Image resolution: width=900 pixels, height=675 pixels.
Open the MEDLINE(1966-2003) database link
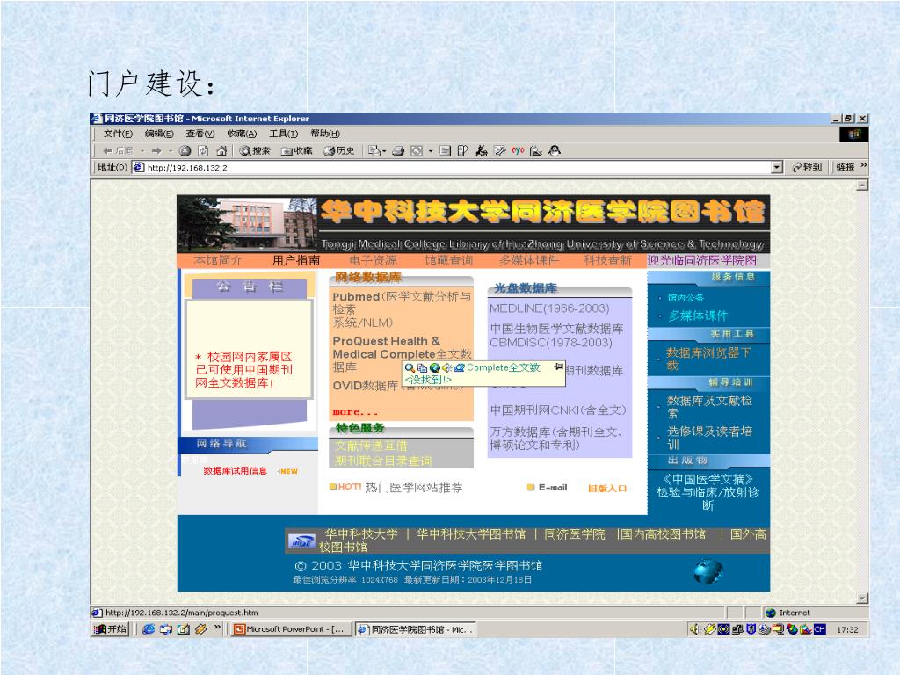point(548,308)
